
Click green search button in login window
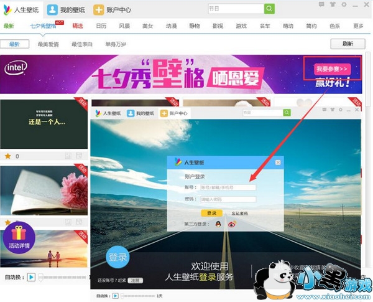pos(287,113)
